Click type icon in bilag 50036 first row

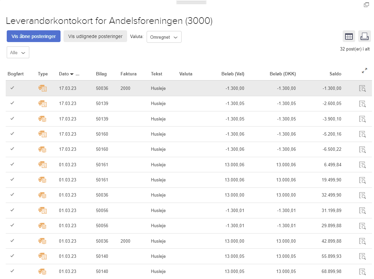pyautogui.click(x=42, y=88)
